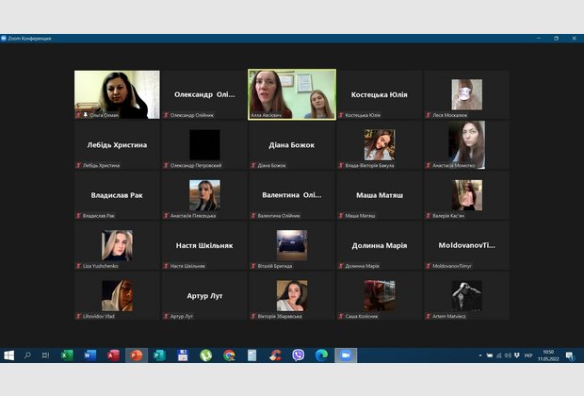Switch the УКР keyboard language indicator

click(530, 355)
